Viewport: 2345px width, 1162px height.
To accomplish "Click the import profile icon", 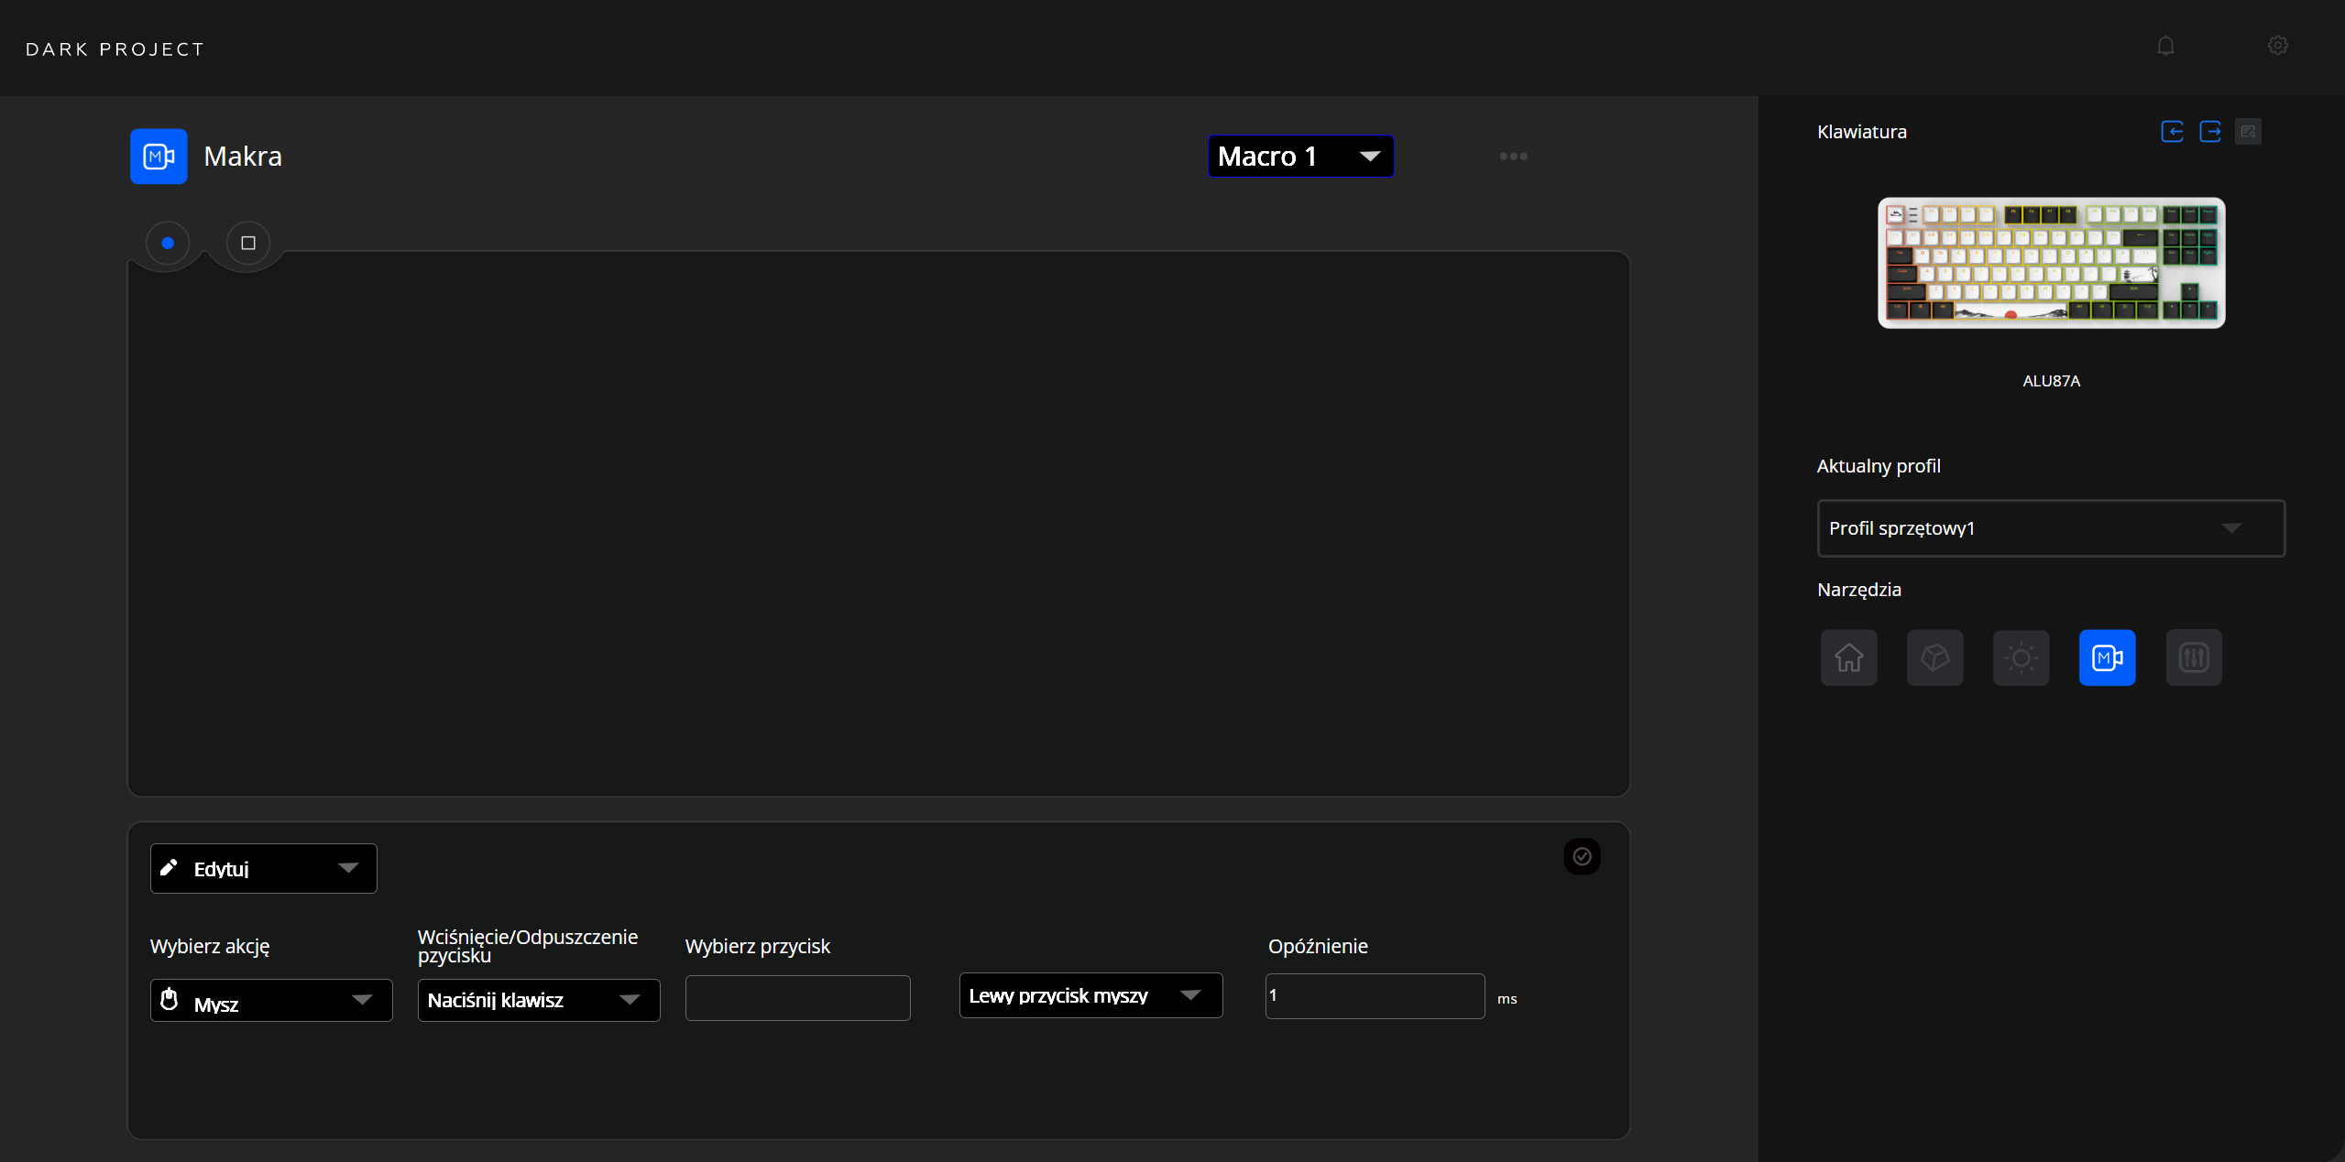I will (2172, 132).
